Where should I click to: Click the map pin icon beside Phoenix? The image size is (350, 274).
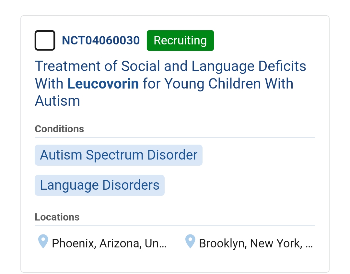pos(43,242)
